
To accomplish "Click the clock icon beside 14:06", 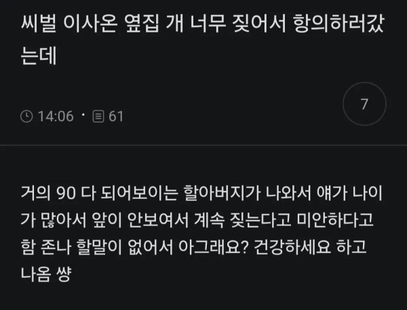I will pos(26,116).
